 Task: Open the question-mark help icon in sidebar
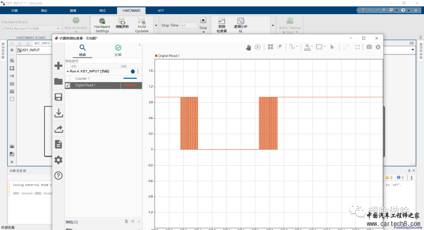click(x=58, y=176)
